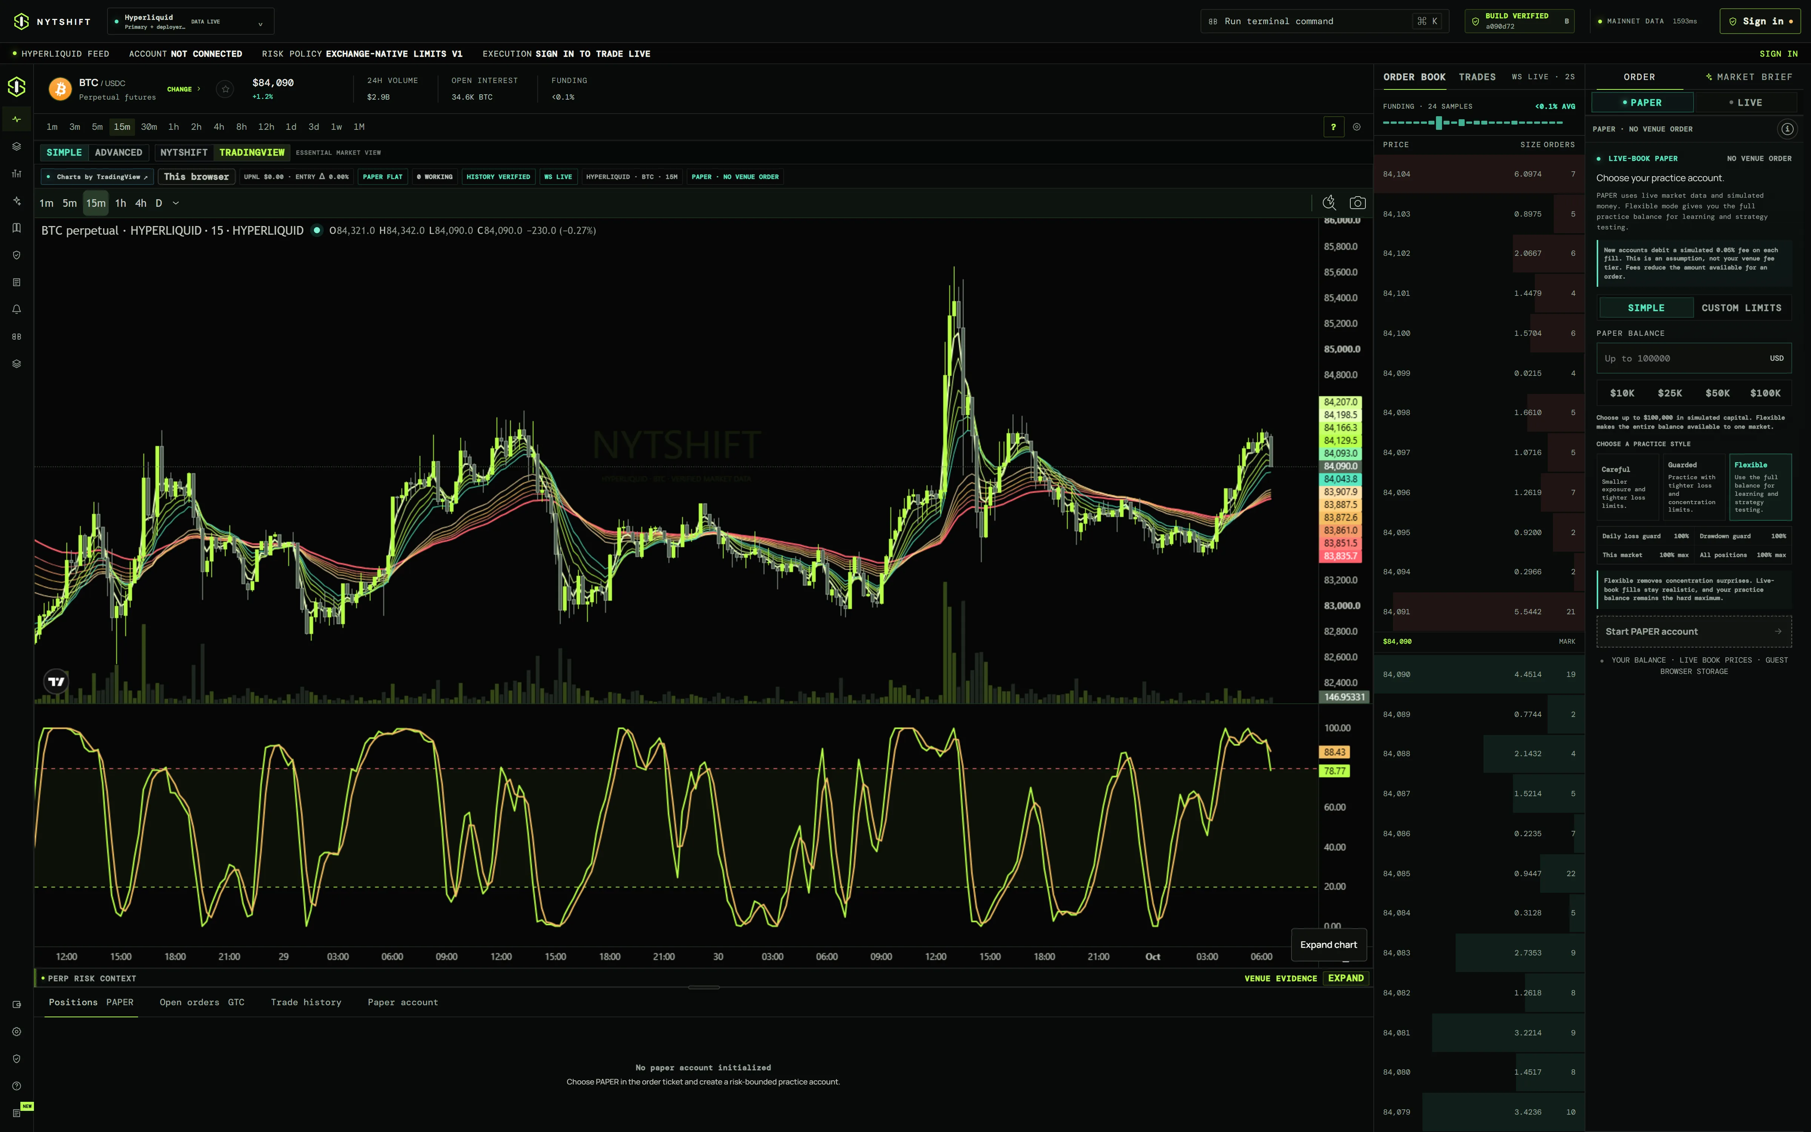
Task: Open the CHANGE market selector
Action: click(x=183, y=89)
